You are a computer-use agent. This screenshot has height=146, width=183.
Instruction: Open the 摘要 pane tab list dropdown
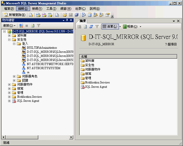point(174,21)
